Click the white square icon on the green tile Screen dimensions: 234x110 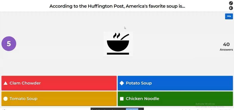point(122,99)
